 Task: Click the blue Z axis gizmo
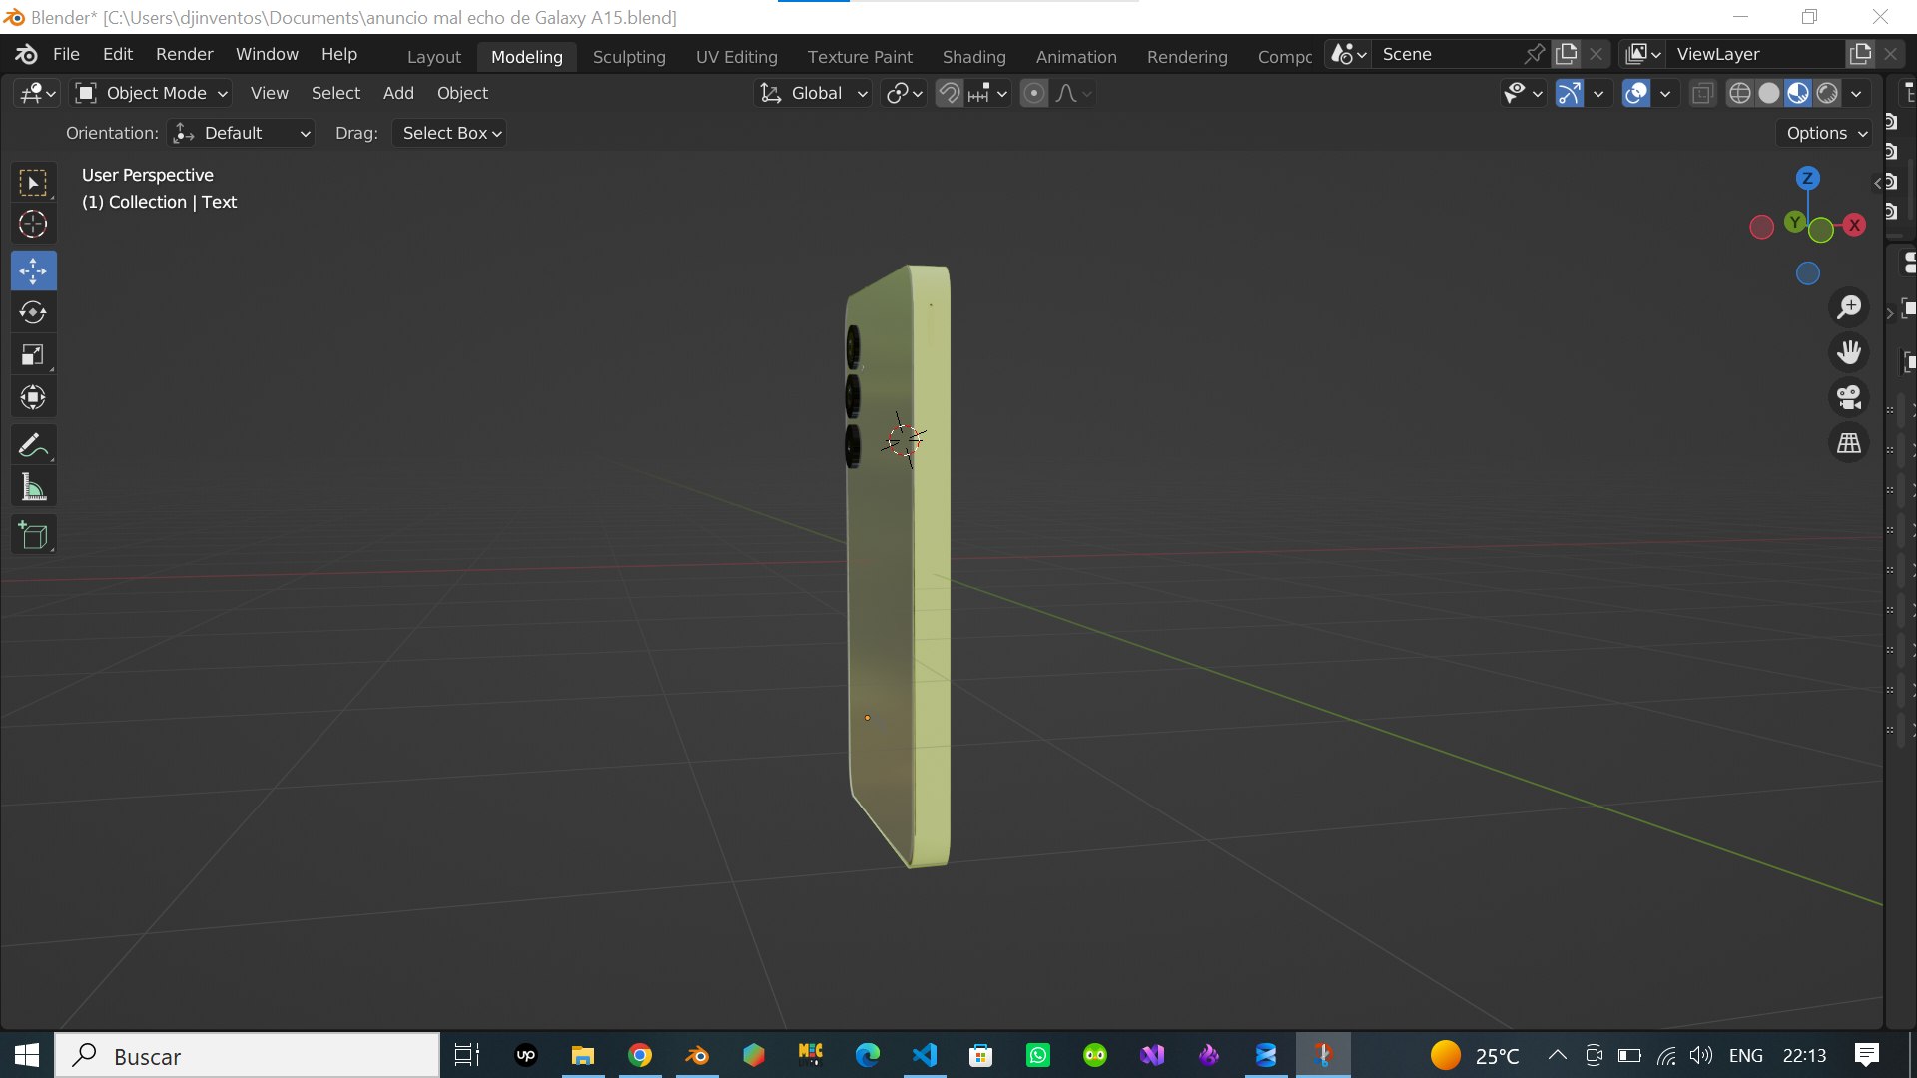(x=1807, y=178)
